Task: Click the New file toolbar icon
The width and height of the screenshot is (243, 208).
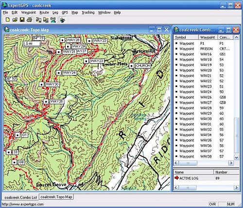Action: (8, 20)
